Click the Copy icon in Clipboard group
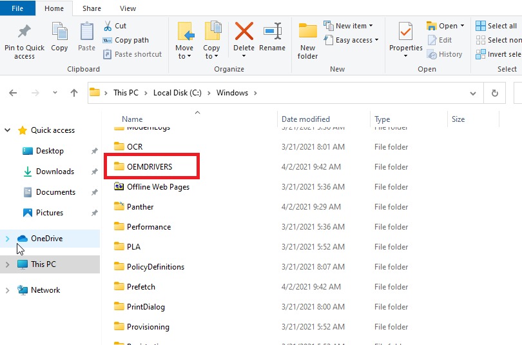 coord(59,32)
